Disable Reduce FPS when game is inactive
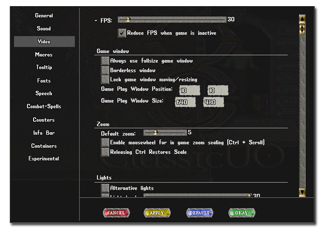The width and height of the screenshot is (325, 239). pyautogui.click(x=122, y=33)
